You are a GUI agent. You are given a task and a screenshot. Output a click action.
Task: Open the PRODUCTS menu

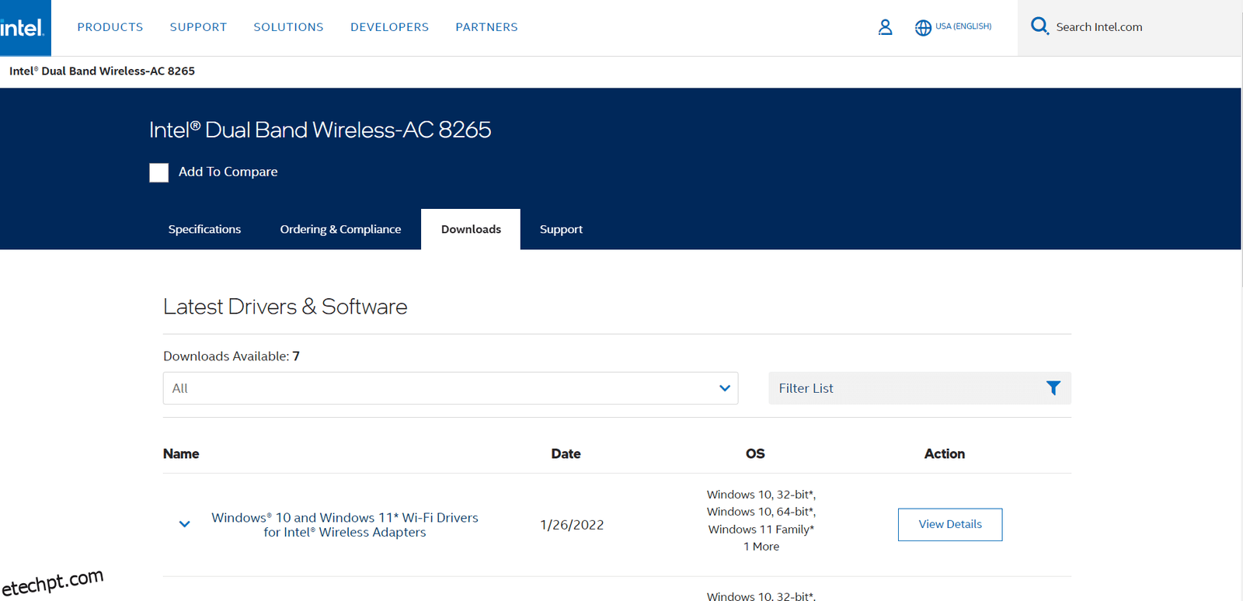110,27
